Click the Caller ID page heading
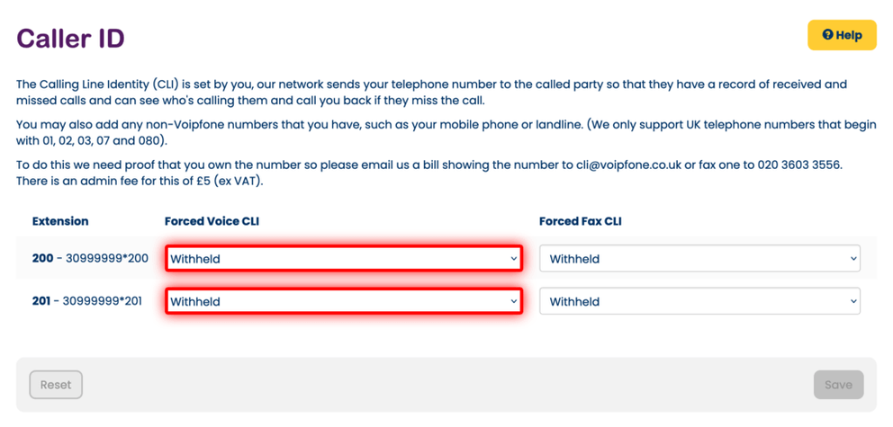 [70, 39]
